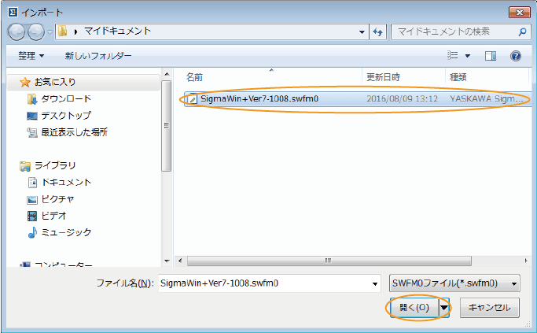The width and height of the screenshot is (537, 333).
Task: Sort files by 更新日時 column header
Action: point(383,77)
